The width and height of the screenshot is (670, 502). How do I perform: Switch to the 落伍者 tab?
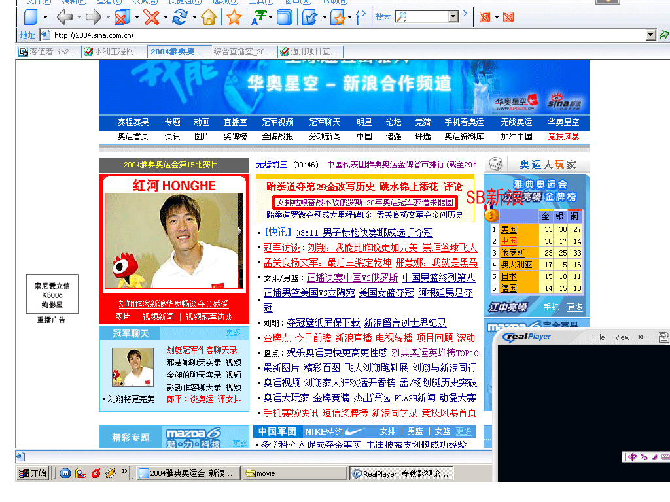point(49,52)
